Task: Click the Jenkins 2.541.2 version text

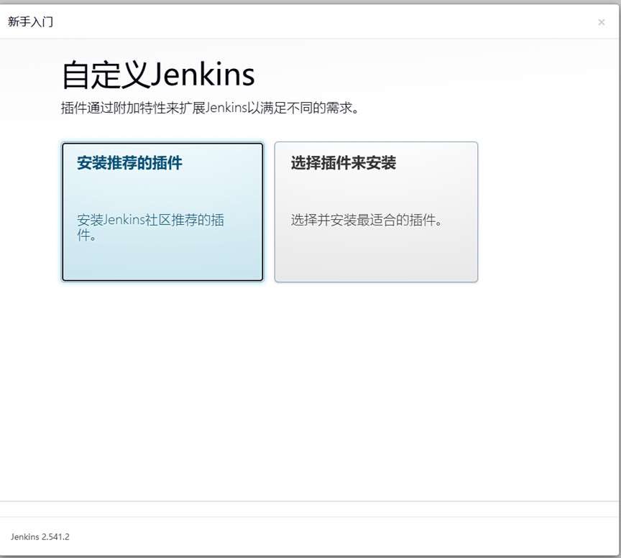Action: pyautogui.click(x=40, y=536)
